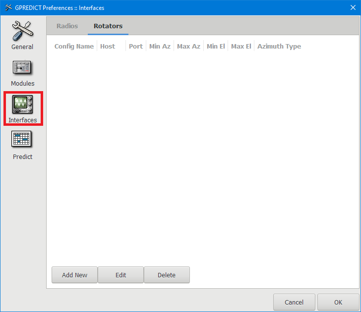Image resolution: width=361 pixels, height=312 pixels.
Task: Click the GPREDICT title bar tools icon
Action: point(8,7)
